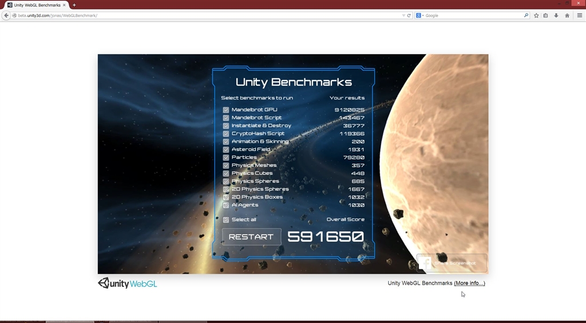Toggle the Select all checkbox

pos(225,220)
